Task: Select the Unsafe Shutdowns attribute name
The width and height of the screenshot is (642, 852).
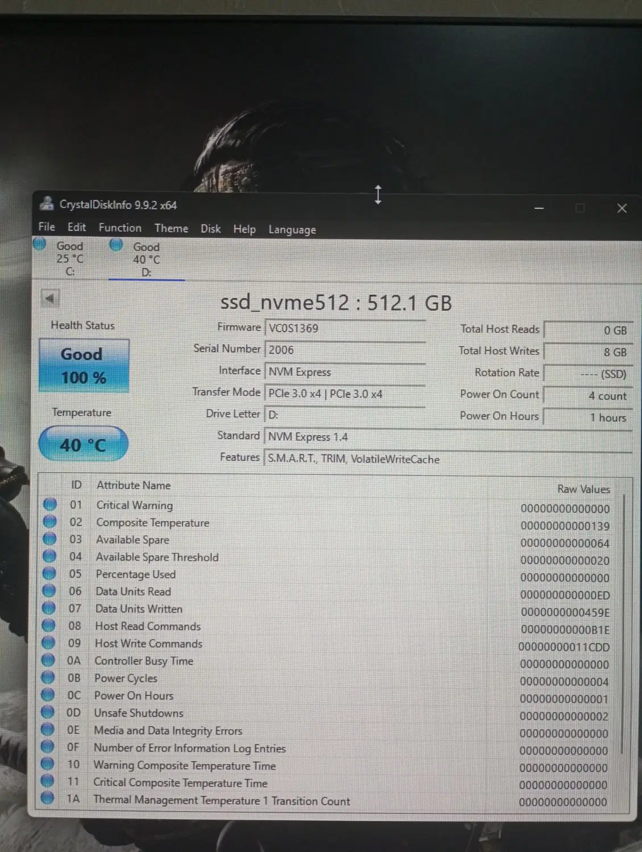Action: click(139, 713)
